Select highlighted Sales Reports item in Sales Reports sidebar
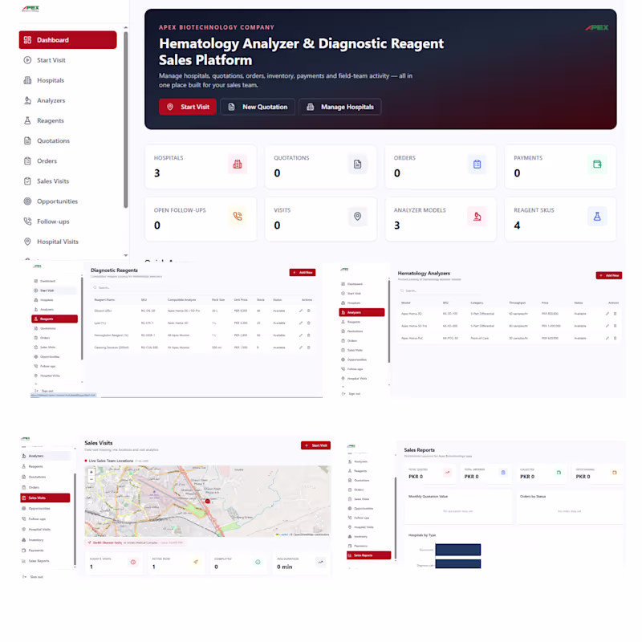 [x=368, y=555]
